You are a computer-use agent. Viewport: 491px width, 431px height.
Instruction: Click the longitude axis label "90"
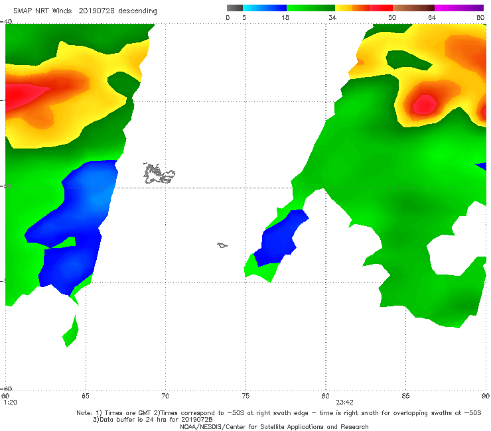click(486, 396)
